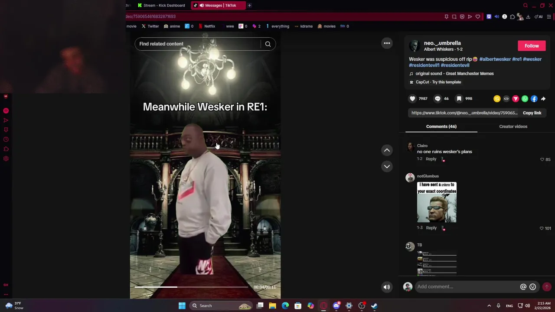Open a new browser tab with plus

tap(249, 5)
